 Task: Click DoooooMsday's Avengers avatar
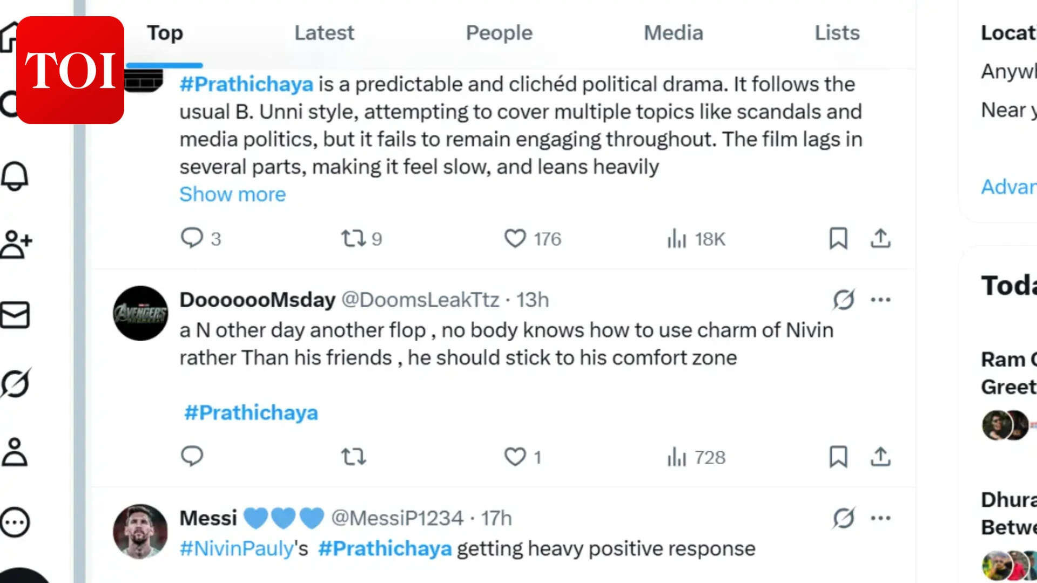pos(140,313)
